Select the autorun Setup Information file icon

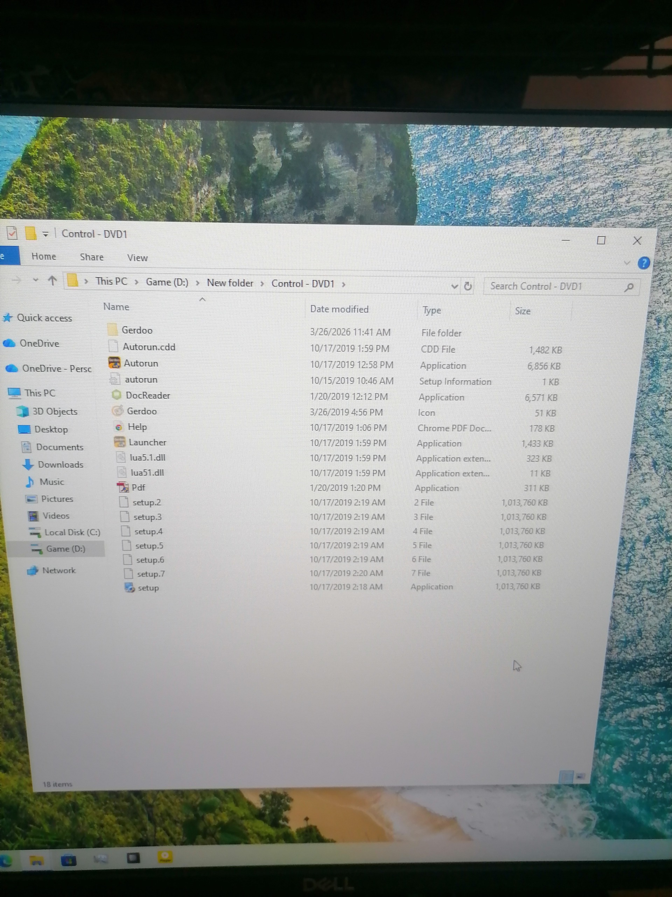[115, 379]
